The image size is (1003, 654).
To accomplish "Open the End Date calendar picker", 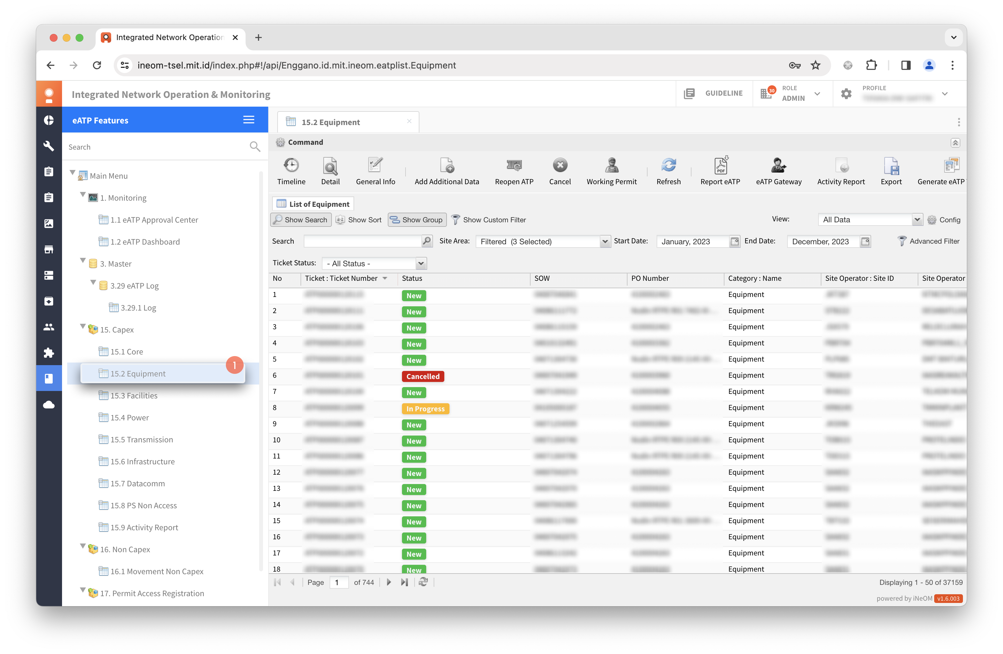I will pos(865,241).
